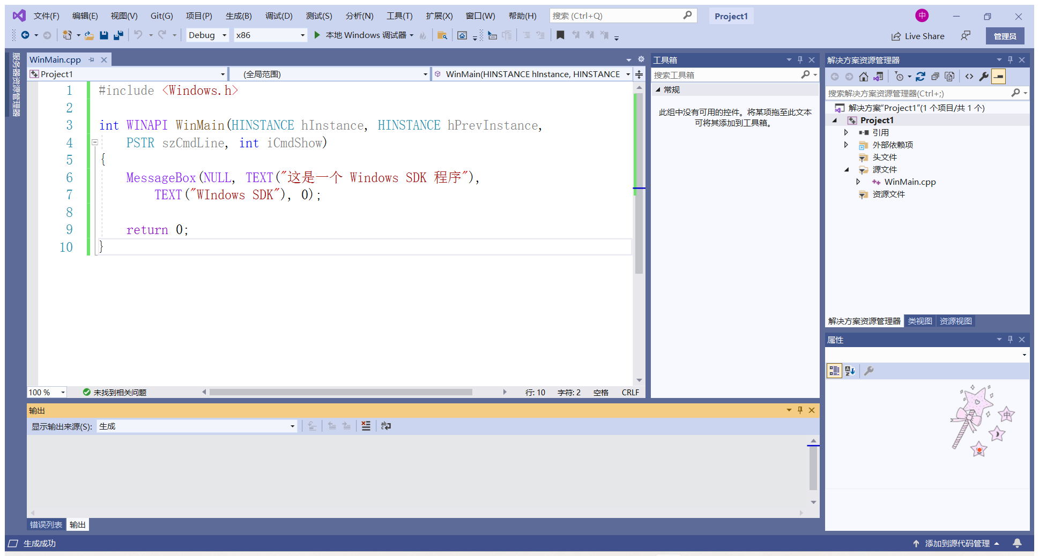The height and width of the screenshot is (556, 1039).
Task: Click the Home icon in Solution Explorer
Action: point(863,77)
